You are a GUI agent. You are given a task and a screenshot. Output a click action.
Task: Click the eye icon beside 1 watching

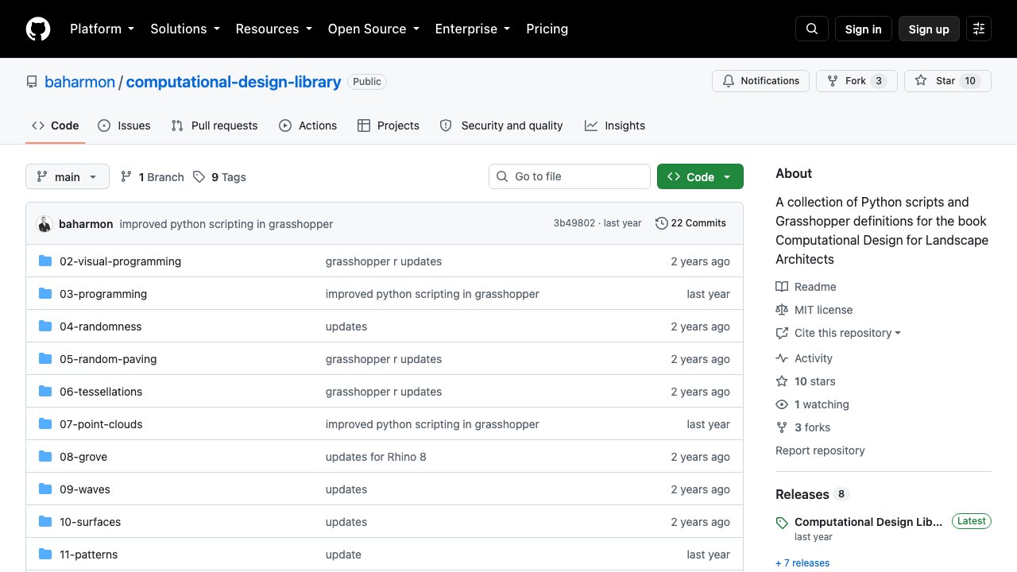pos(782,404)
